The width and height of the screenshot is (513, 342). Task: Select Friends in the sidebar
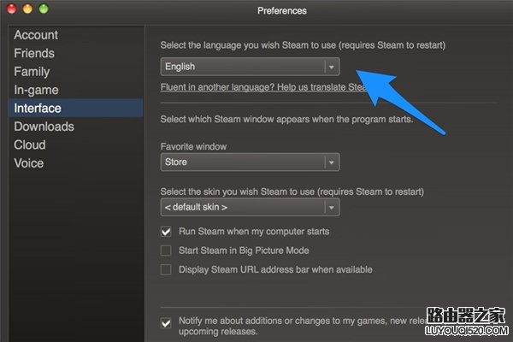click(x=34, y=53)
